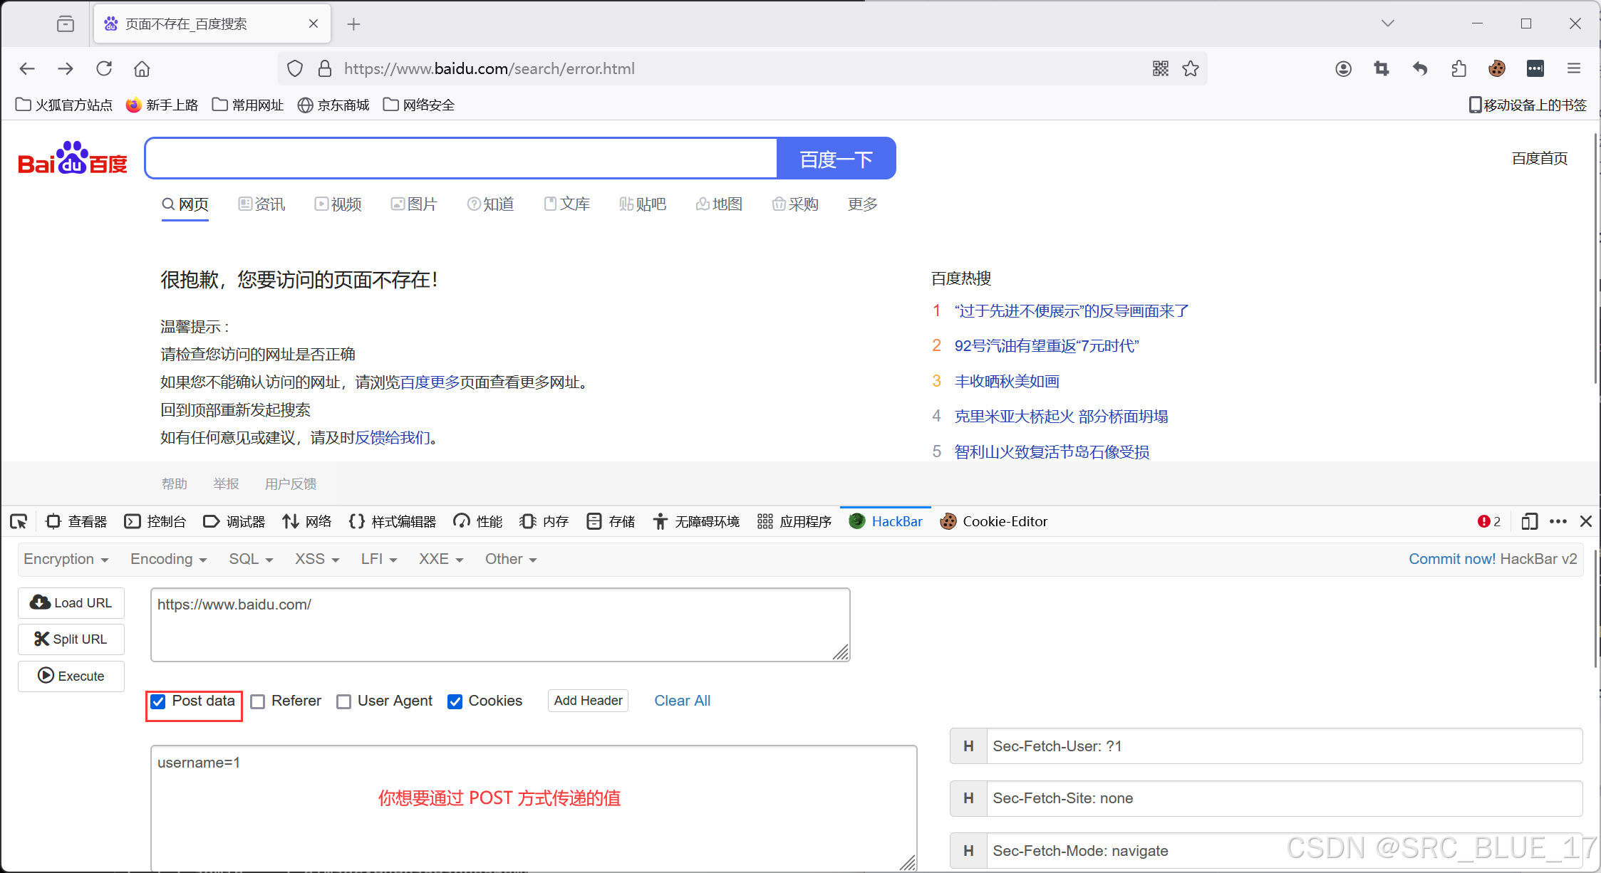Switch to the 网络 devtools tab

tap(307, 521)
